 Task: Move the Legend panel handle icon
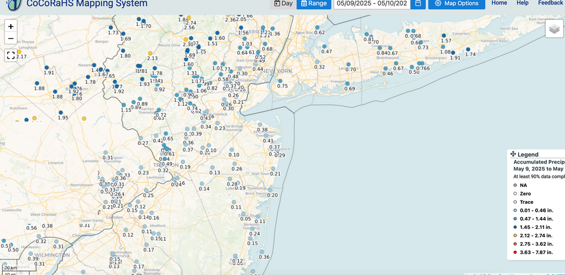[x=513, y=154]
